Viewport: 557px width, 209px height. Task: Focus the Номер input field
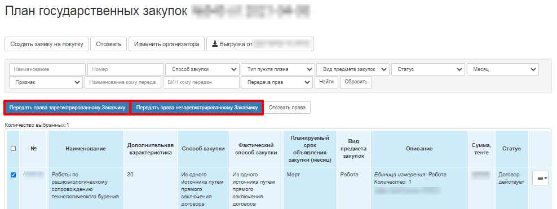click(x=125, y=69)
